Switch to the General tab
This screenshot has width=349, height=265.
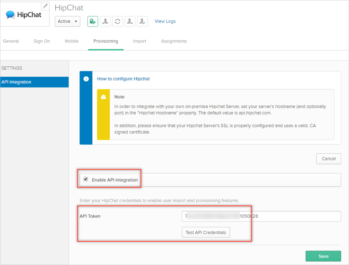11,41
